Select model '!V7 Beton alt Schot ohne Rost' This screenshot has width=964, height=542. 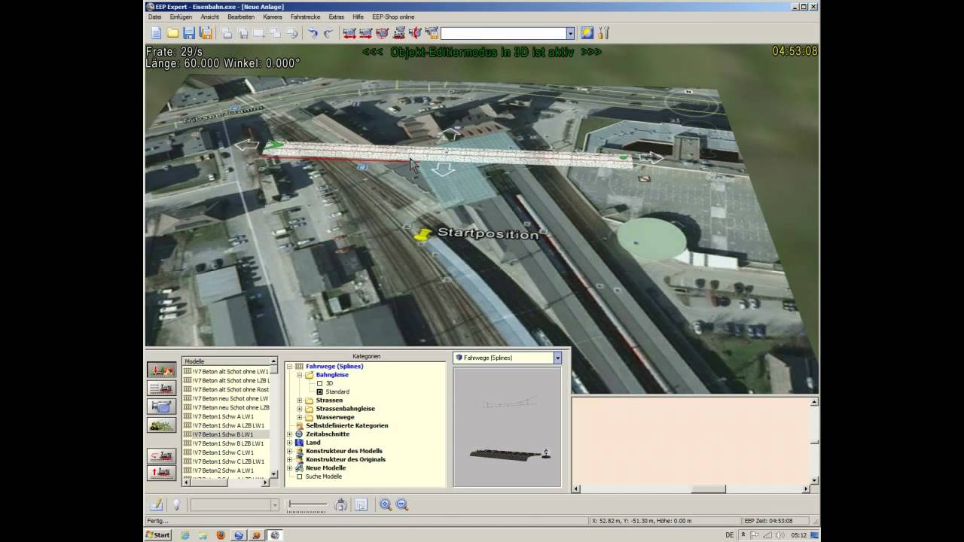point(225,389)
